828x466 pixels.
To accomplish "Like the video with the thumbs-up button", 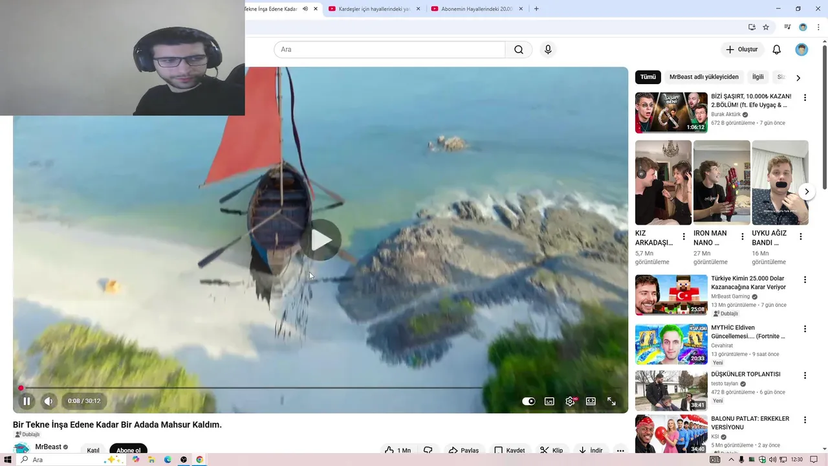I will [x=397, y=450].
